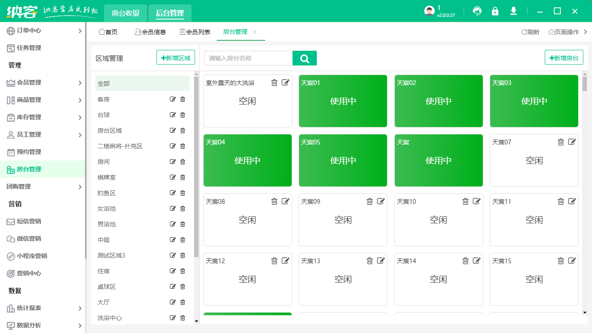Edit room 天宸14
Viewport: 592px width, 333px height.
pyautogui.click(x=476, y=261)
